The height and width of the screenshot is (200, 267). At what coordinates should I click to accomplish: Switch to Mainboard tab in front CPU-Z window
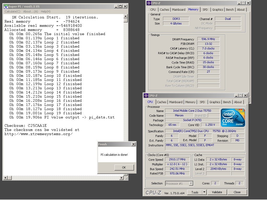point(176,102)
